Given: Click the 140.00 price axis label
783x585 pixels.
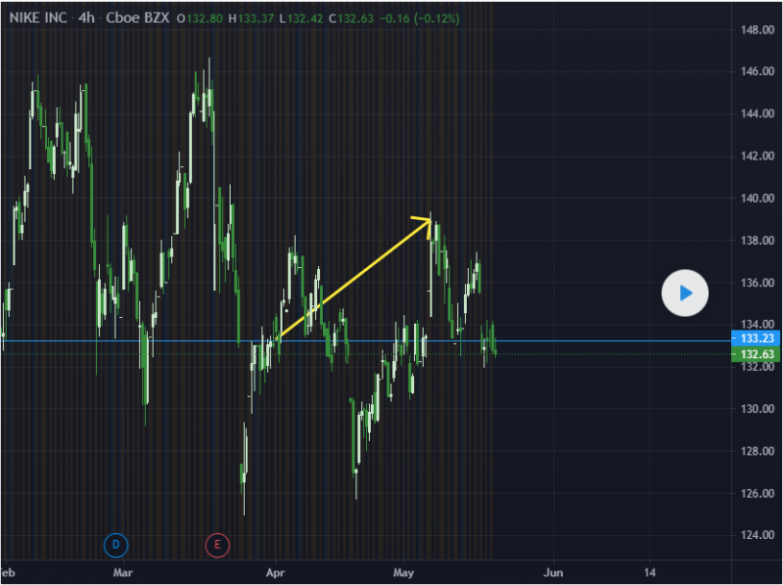Looking at the screenshot, I should tap(760, 199).
